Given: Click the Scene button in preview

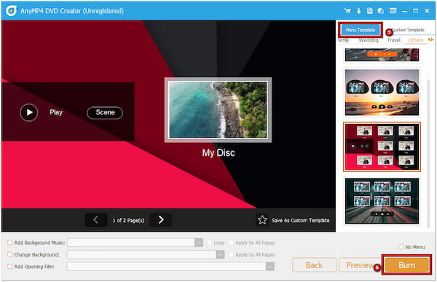Looking at the screenshot, I should click(105, 113).
